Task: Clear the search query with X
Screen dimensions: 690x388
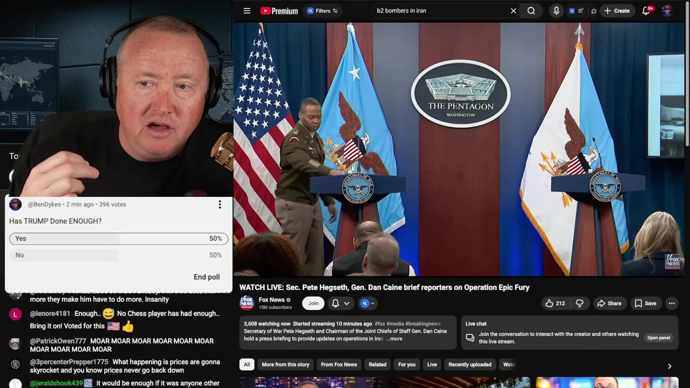Action: [513, 11]
